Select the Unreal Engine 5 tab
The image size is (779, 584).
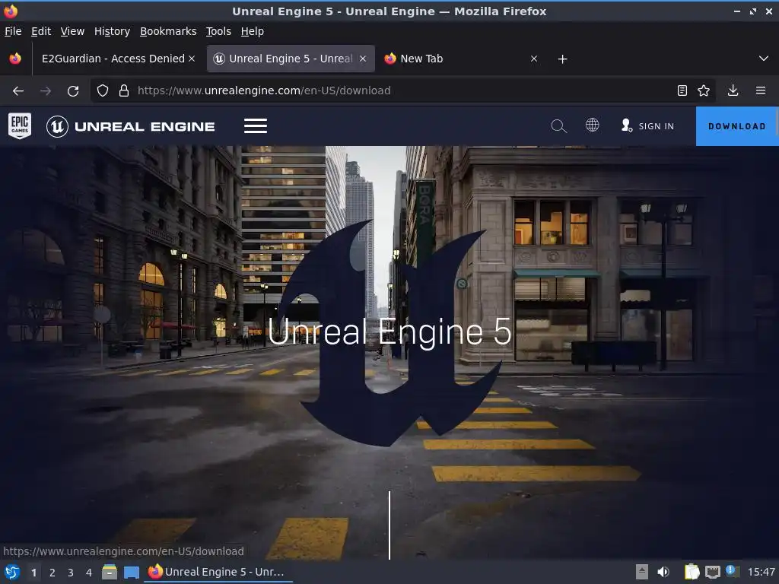click(291, 59)
